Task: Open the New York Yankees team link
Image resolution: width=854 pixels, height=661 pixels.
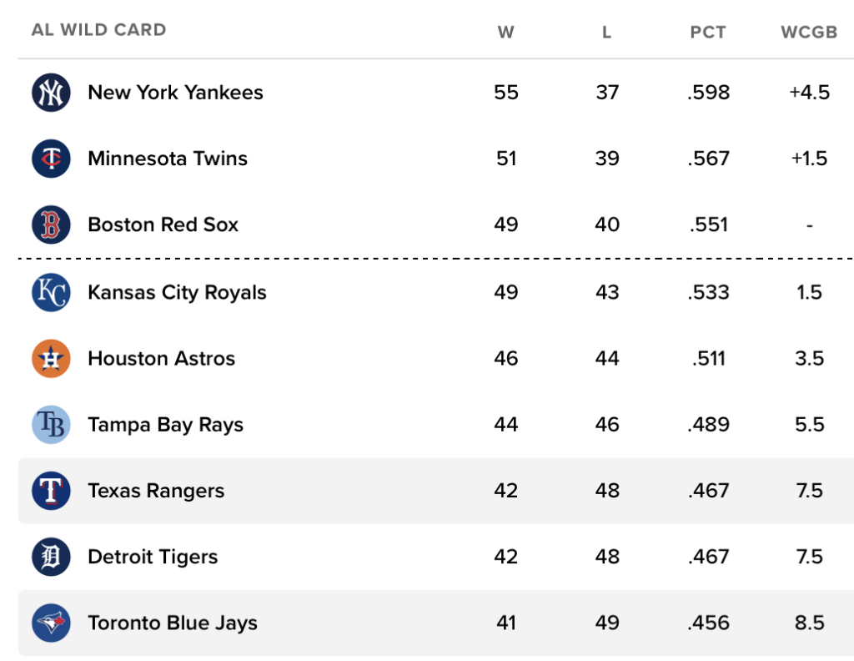Action: click(x=175, y=93)
